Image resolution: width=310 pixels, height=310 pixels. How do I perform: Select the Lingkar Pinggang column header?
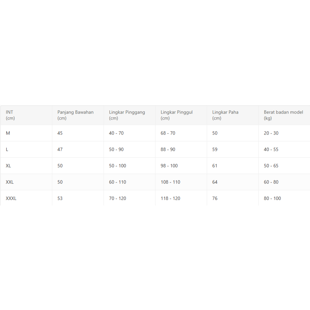(127, 115)
